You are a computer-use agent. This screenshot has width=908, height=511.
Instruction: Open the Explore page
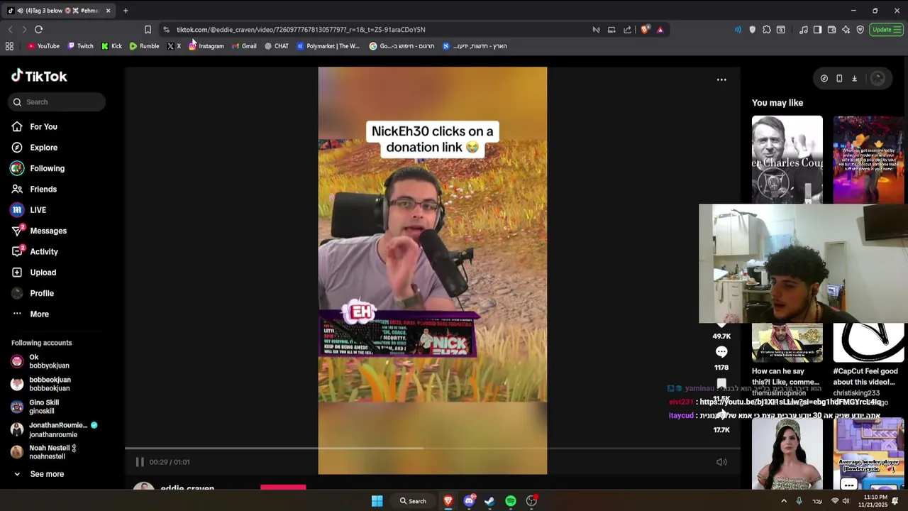(43, 148)
